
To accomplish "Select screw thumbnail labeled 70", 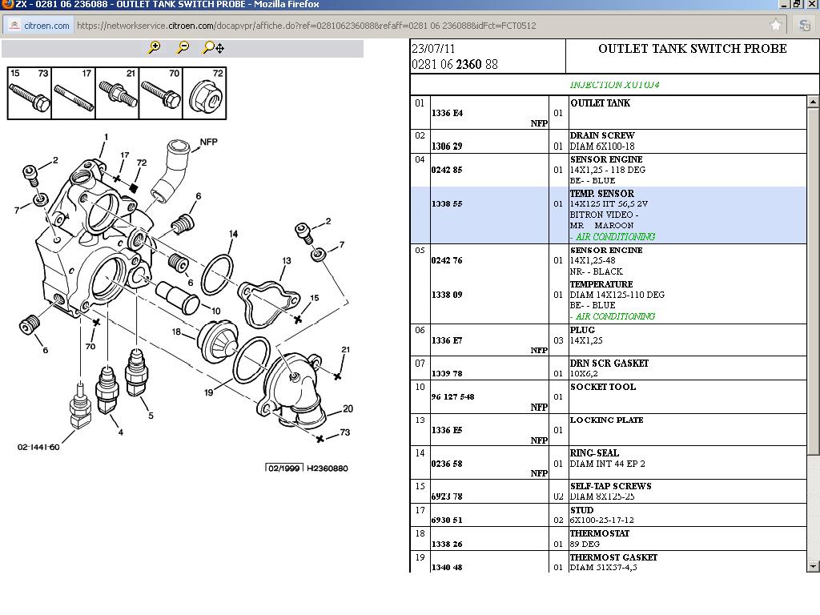I will click(161, 93).
